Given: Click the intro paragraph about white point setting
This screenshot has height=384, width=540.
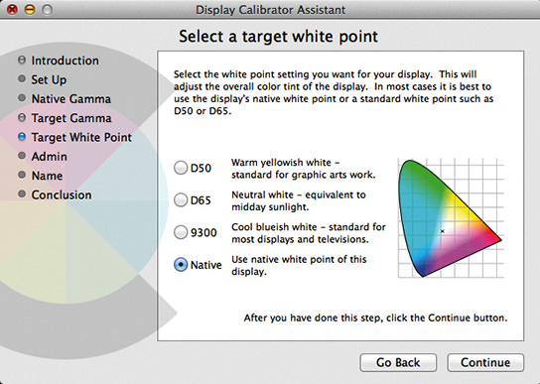Looking at the screenshot, I should [x=334, y=92].
